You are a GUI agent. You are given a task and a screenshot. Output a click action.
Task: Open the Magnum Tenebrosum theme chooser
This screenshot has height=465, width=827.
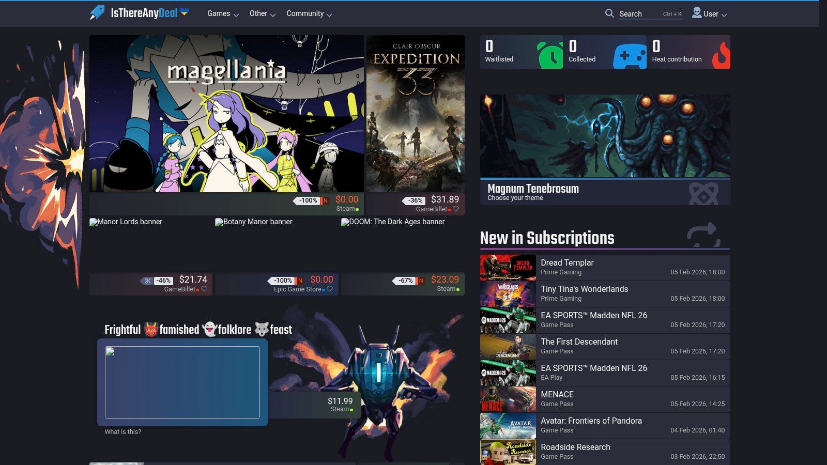[x=533, y=192]
